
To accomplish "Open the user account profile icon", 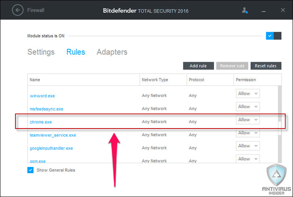I will tap(244, 10).
